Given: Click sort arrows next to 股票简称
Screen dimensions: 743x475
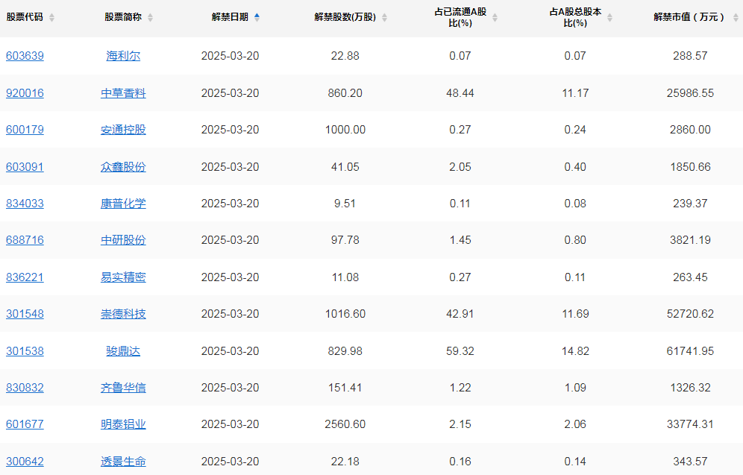Looking at the screenshot, I should click(150, 18).
